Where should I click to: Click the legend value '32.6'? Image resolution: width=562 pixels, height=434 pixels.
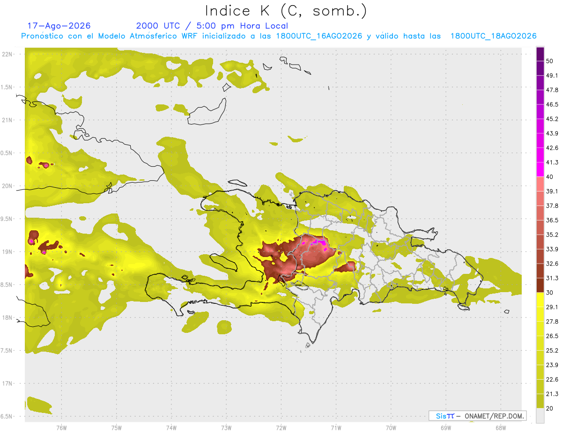[552, 264]
